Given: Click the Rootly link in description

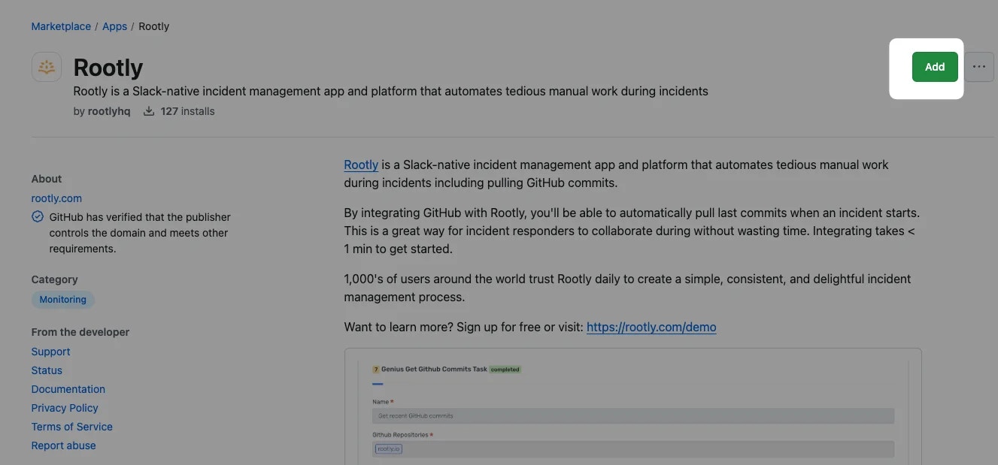Looking at the screenshot, I should 361,165.
